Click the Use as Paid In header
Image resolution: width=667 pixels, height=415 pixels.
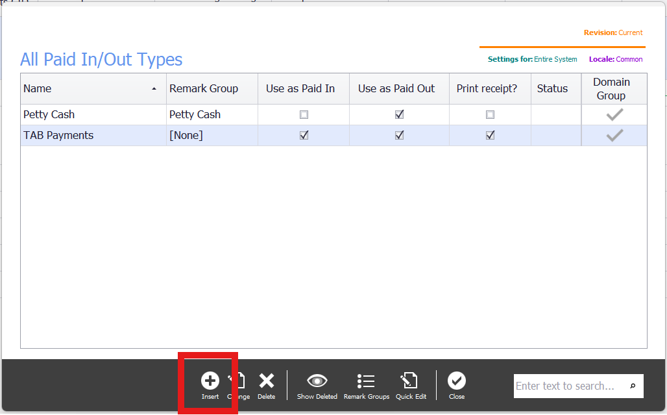point(303,88)
